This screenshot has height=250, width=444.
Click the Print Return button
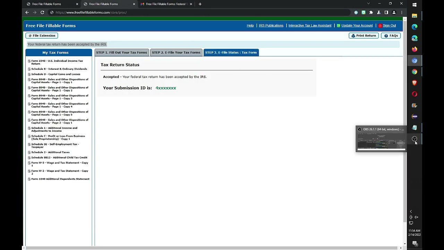tap(364, 35)
